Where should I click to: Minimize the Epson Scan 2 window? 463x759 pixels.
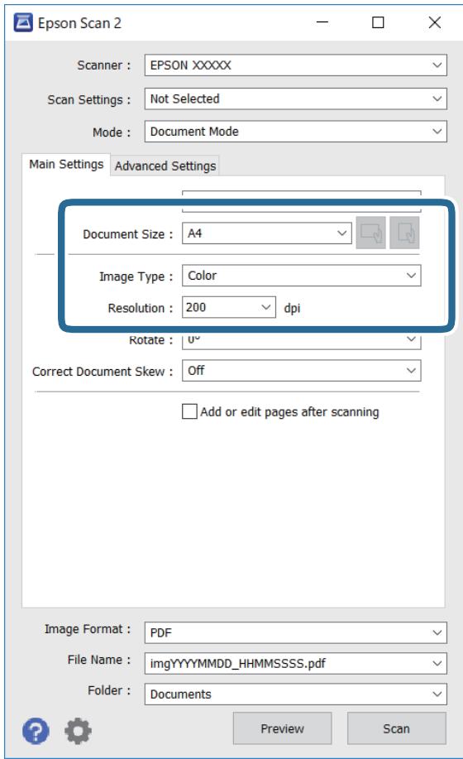point(322,22)
